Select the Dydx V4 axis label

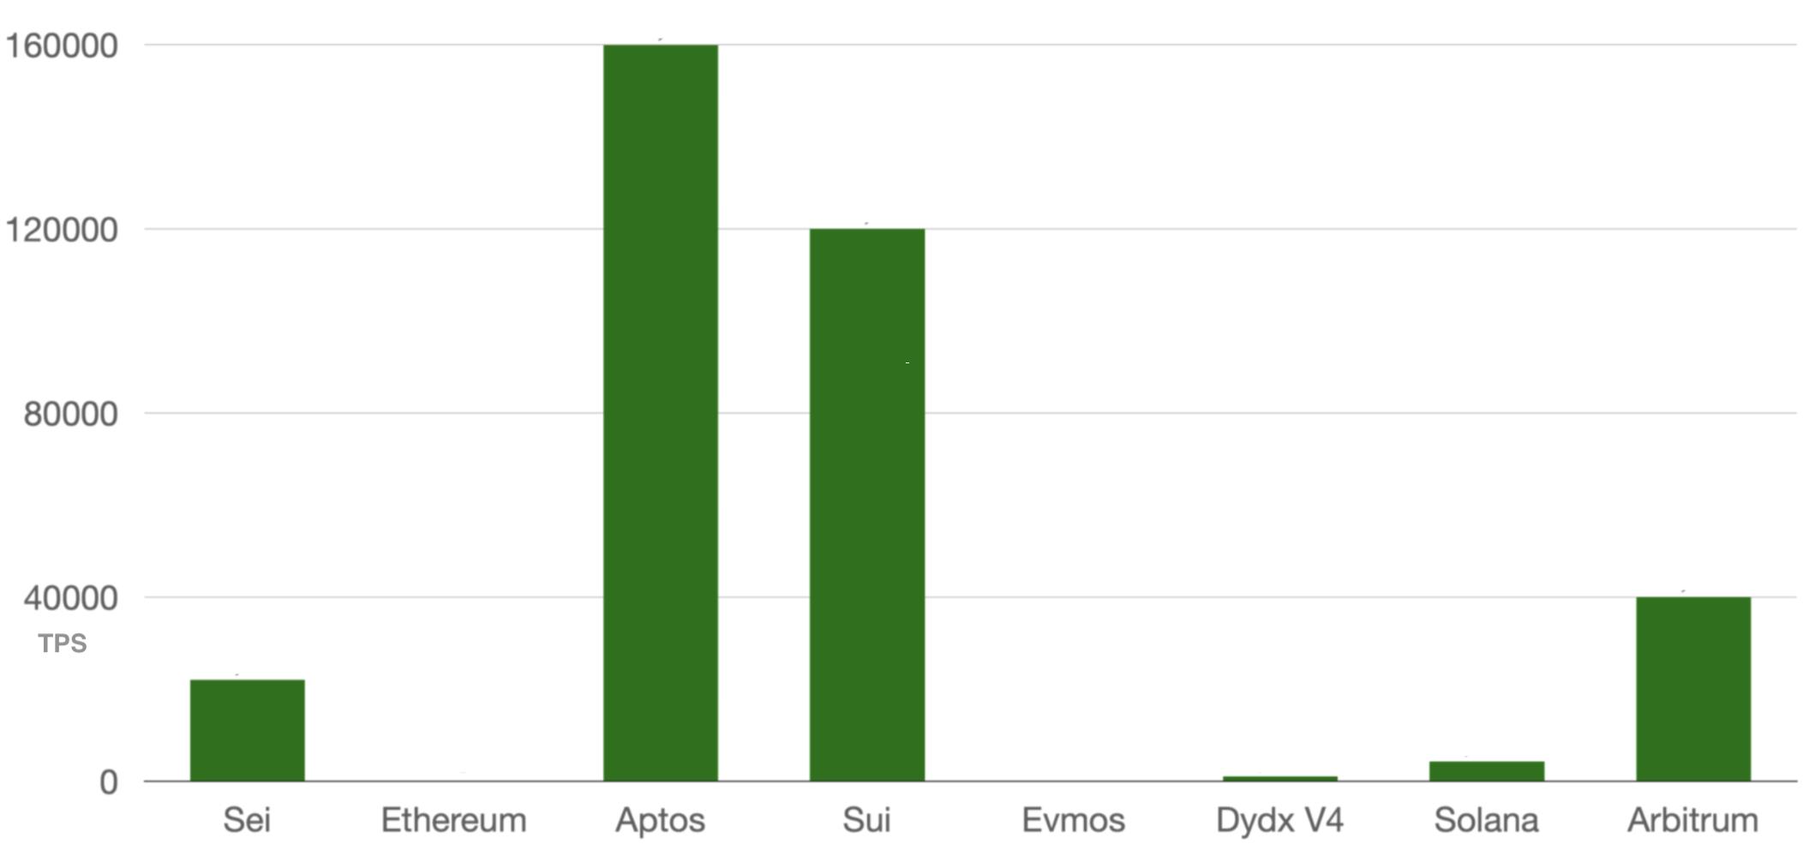click(1279, 820)
